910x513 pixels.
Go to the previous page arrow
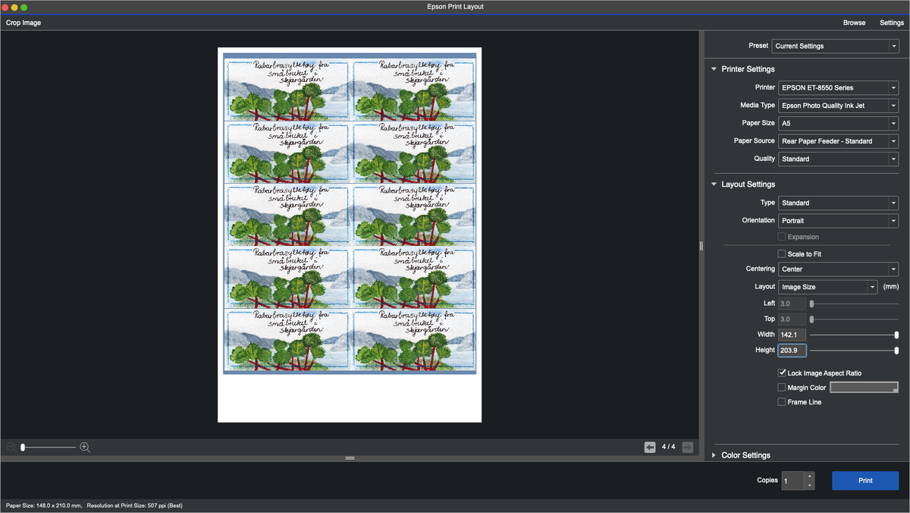coord(650,447)
